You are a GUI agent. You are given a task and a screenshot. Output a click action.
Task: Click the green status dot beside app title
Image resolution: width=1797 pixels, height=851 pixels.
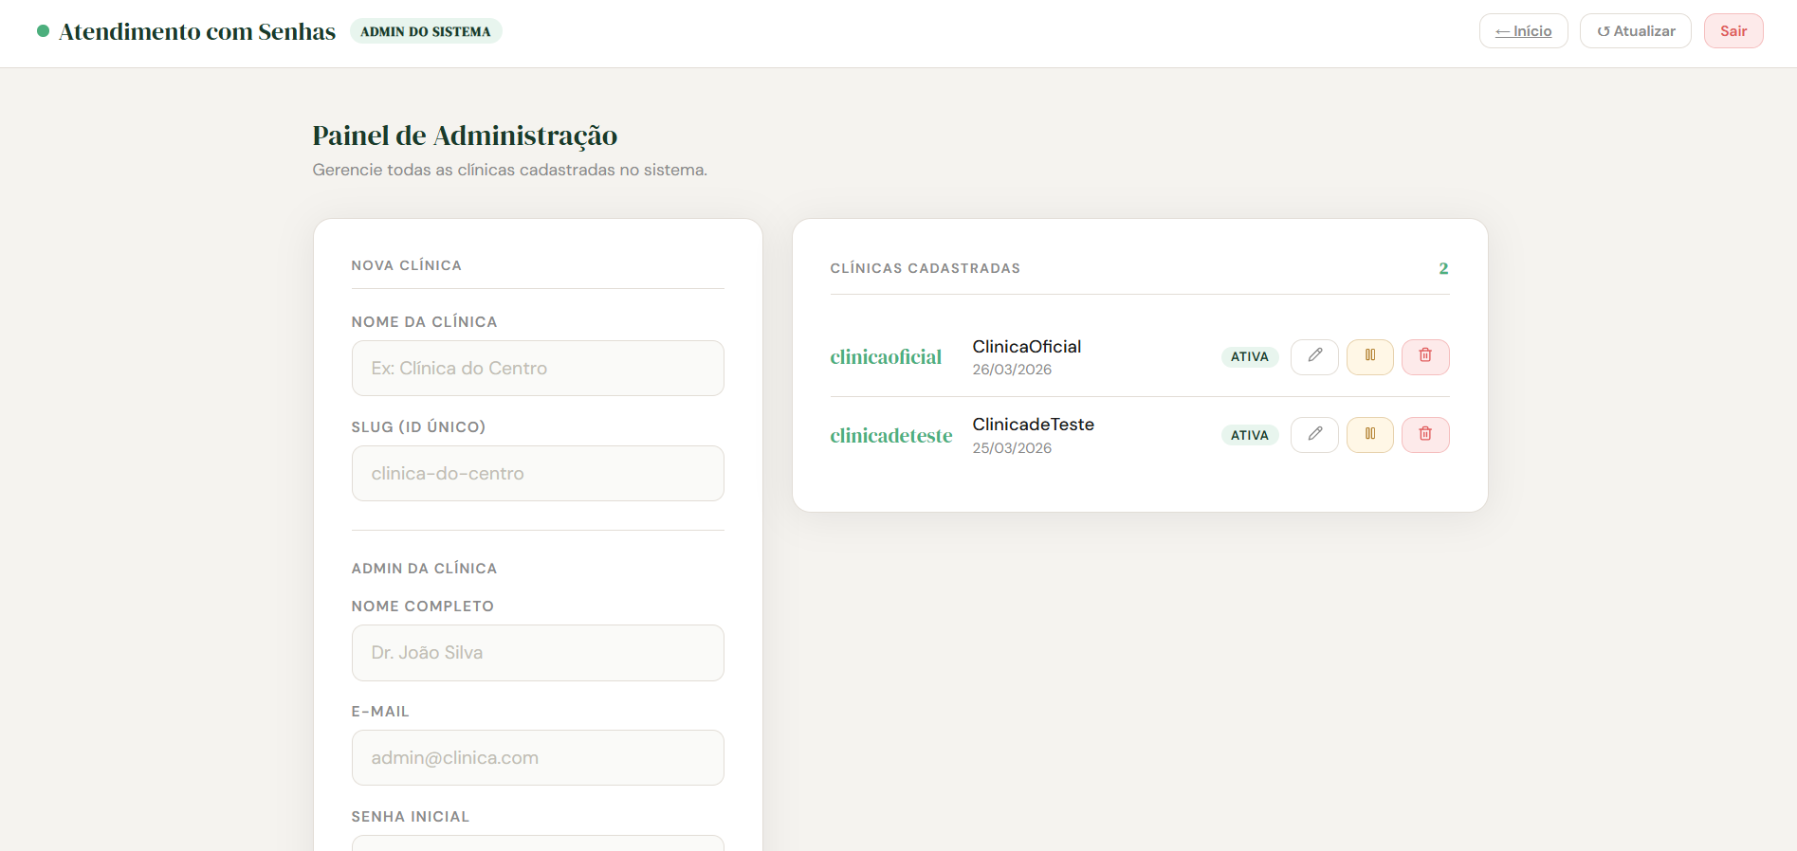(43, 31)
